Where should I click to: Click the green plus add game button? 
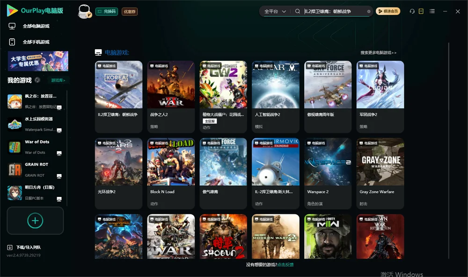point(35,221)
